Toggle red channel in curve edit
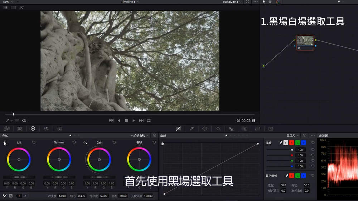Screen dimensions: 358x201 pyautogui.click(x=291, y=143)
